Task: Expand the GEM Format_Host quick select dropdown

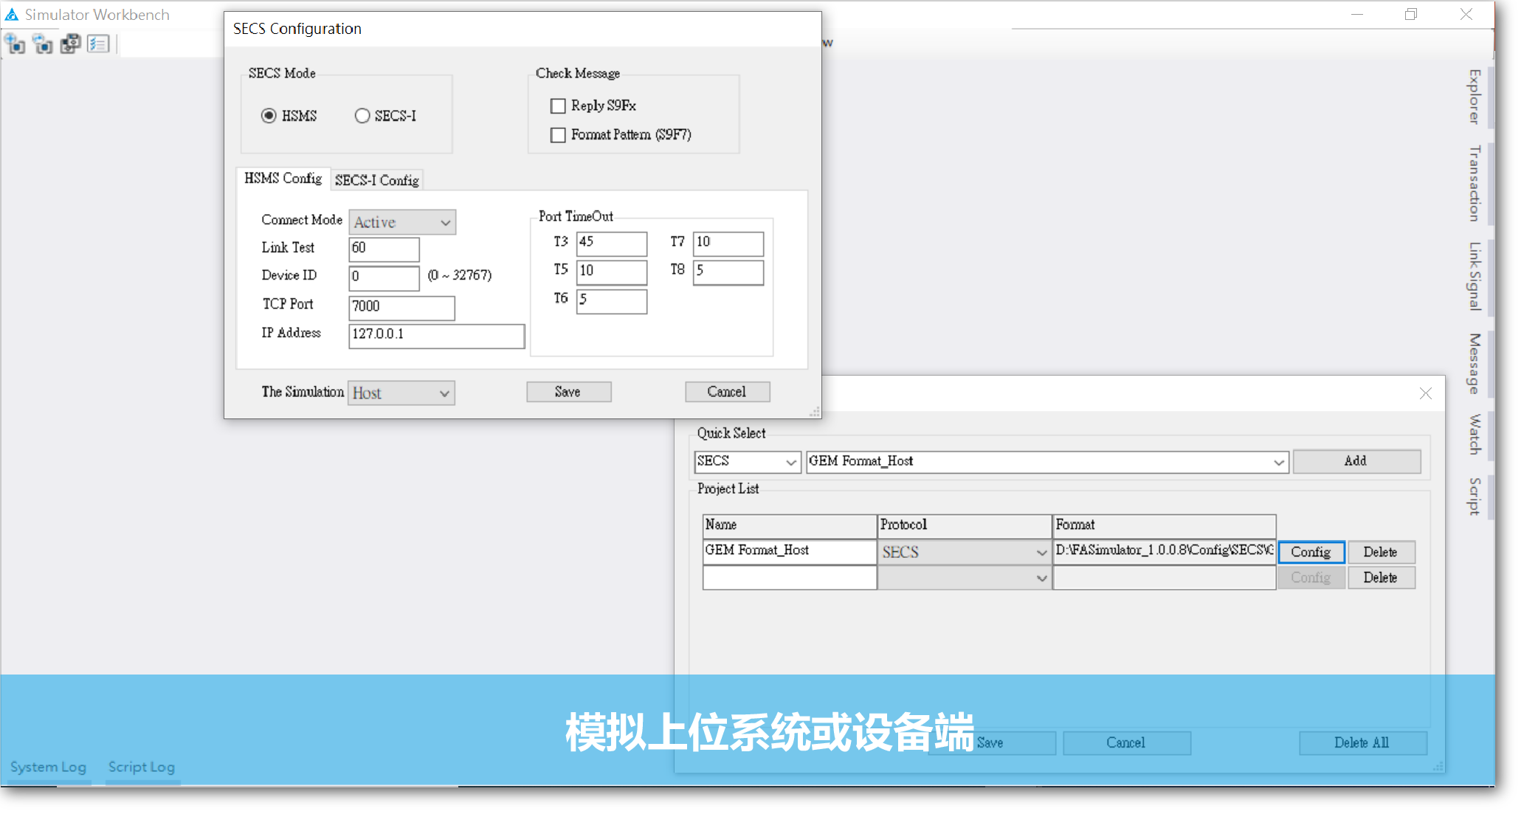Action: 1278,462
